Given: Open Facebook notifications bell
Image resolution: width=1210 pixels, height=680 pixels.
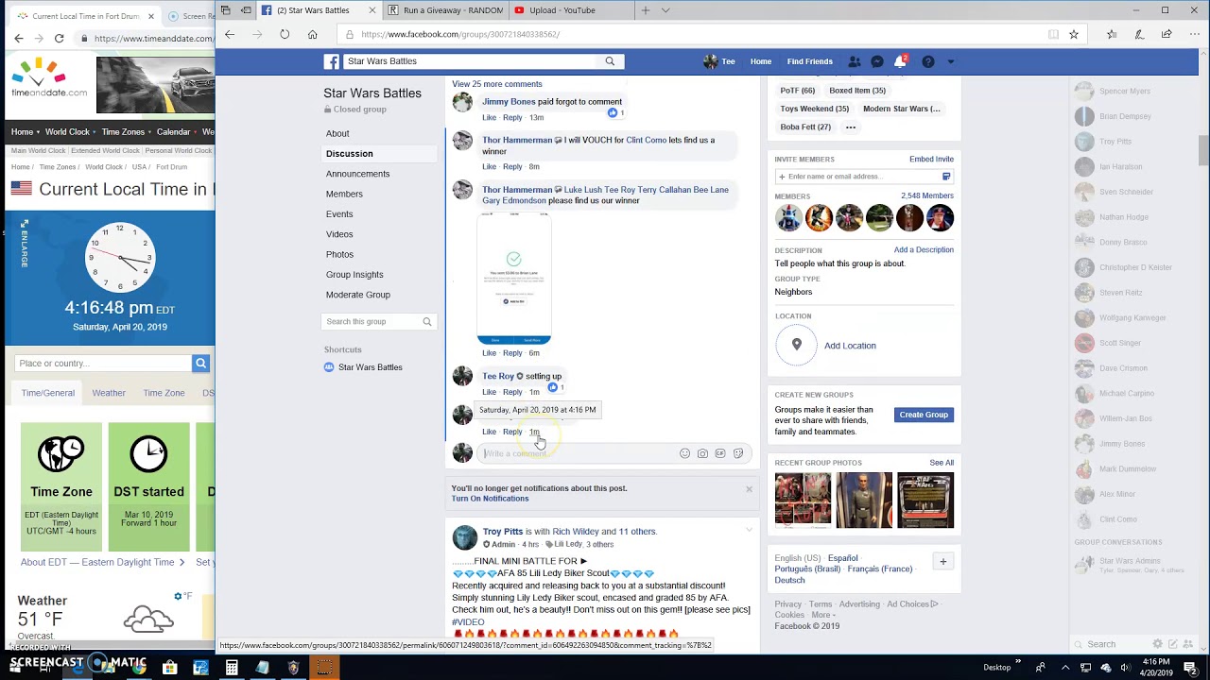Looking at the screenshot, I should [x=900, y=61].
